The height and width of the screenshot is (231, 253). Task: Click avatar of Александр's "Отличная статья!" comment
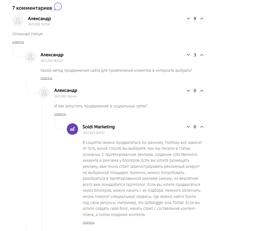point(18,21)
